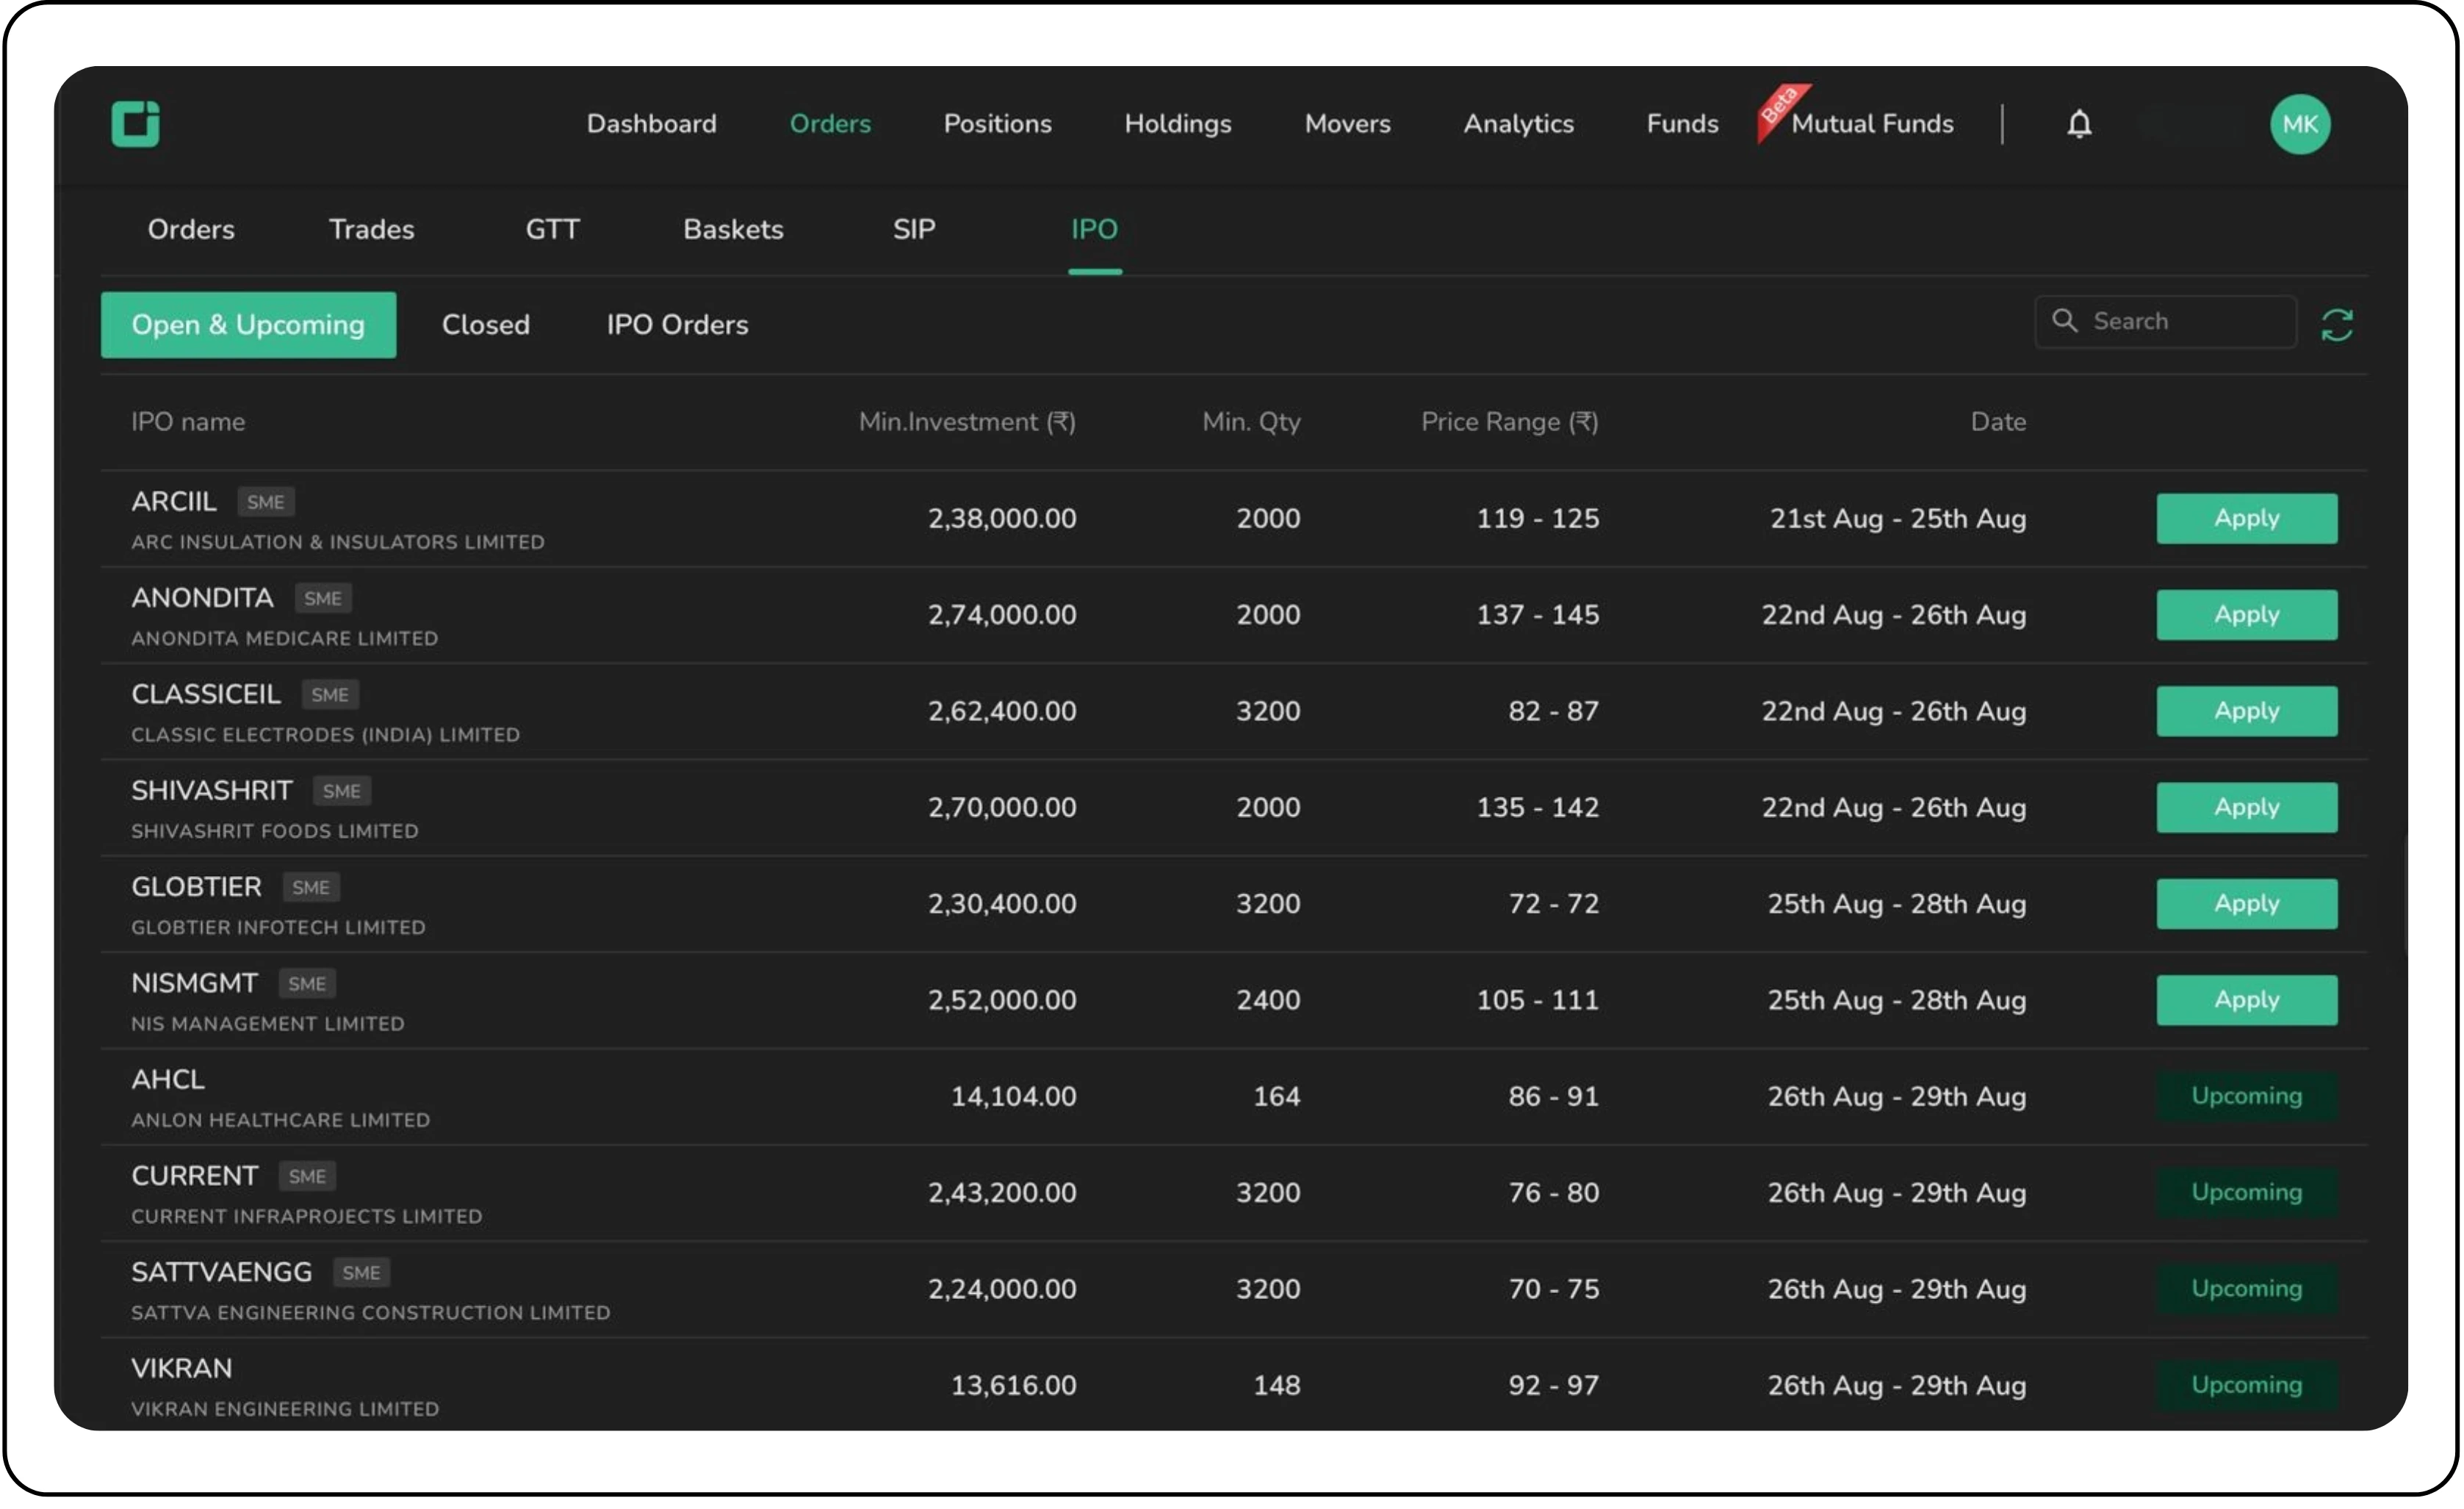The height and width of the screenshot is (1509, 2464).
Task: Open the Baskets section
Action: [733, 229]
